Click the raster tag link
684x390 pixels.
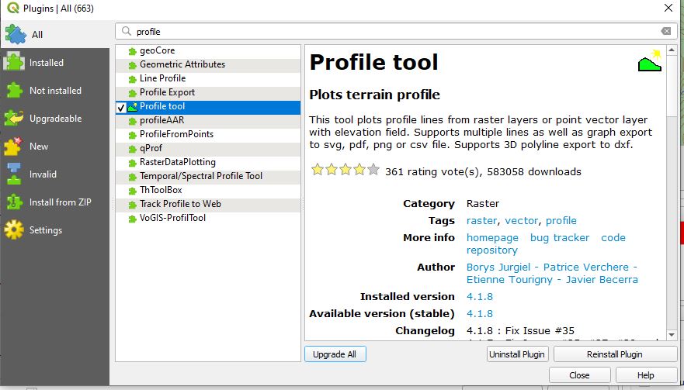481,220
